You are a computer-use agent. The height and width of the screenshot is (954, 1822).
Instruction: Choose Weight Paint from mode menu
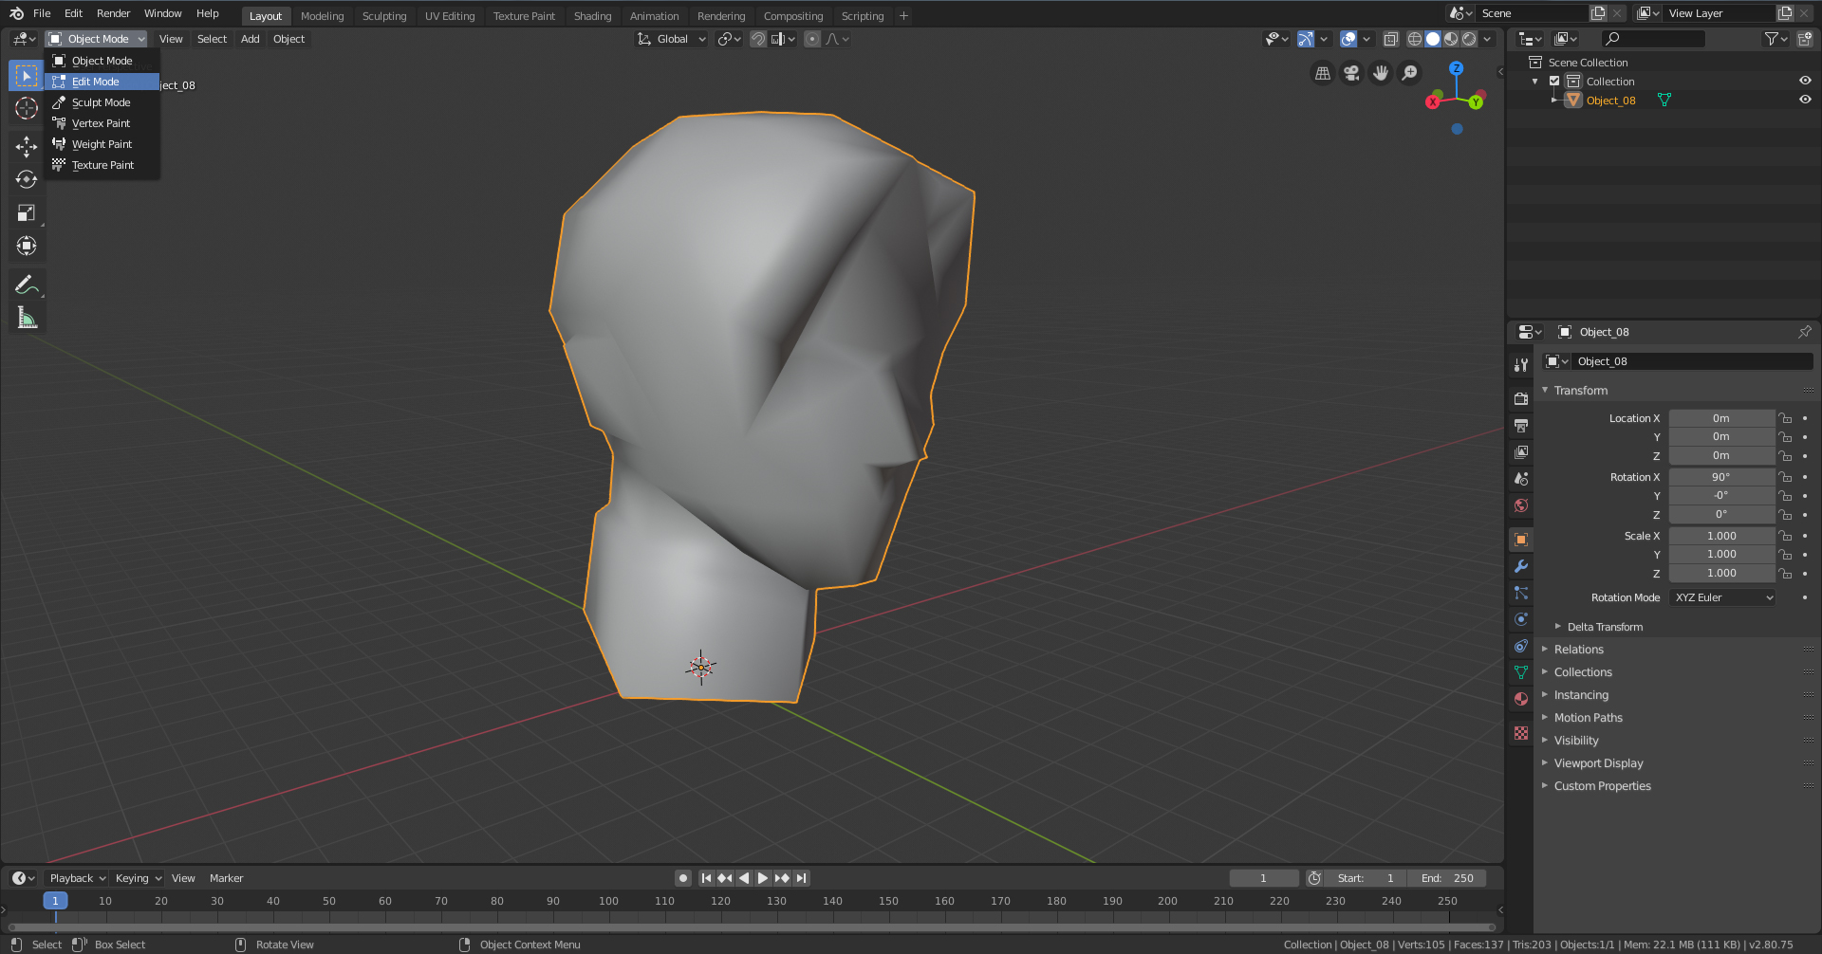102,144
